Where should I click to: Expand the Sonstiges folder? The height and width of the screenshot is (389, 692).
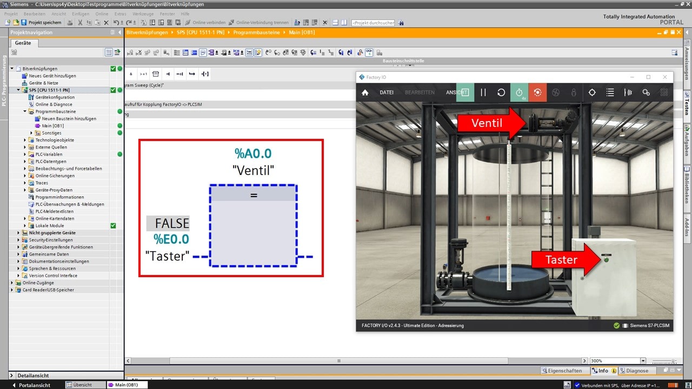click(31, 133)
